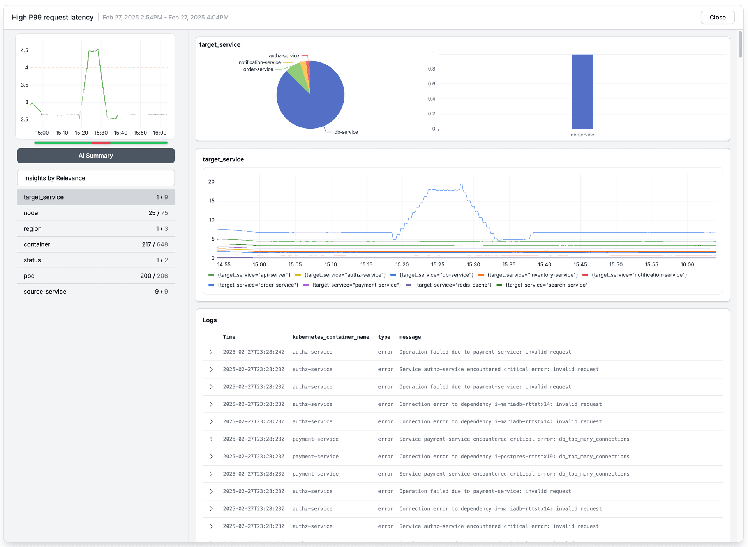The height and width of the screenshot is (547, 748).
Task: Close the latency analysis dialog
Action: (717, 18)
